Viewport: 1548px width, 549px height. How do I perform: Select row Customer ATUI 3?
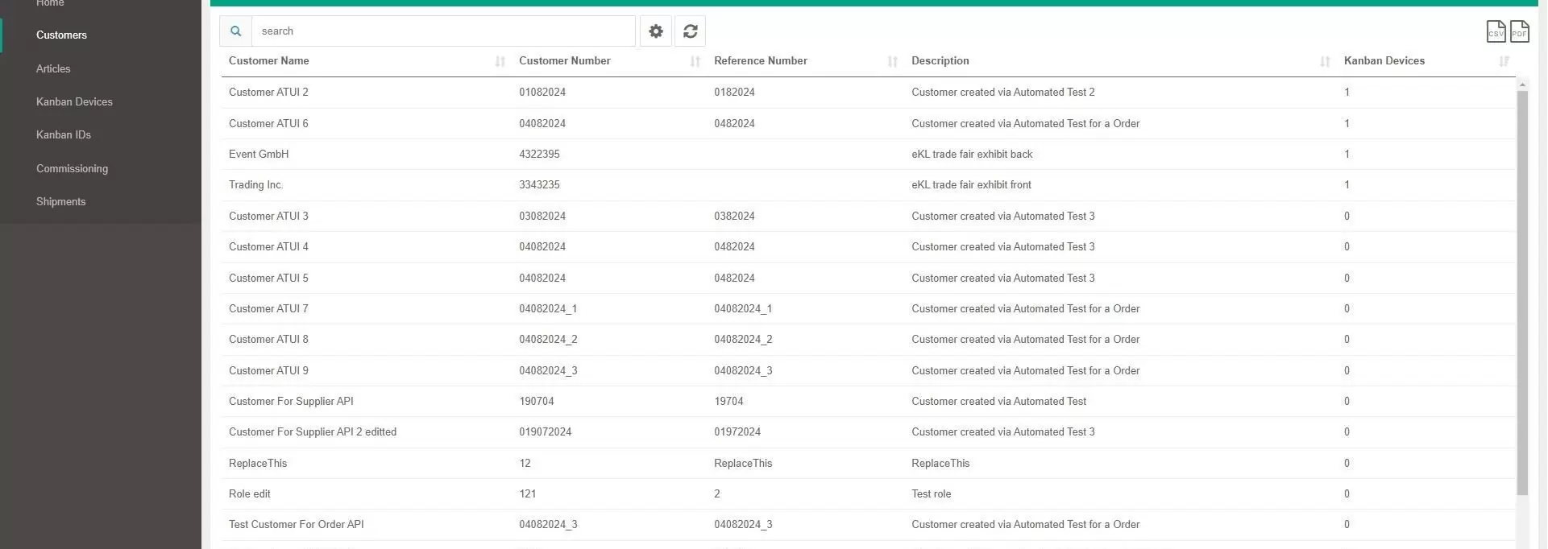tap(868, 217)
